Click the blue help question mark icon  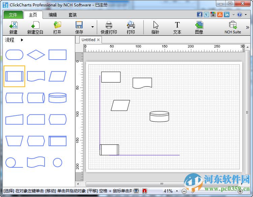point(240,15)
